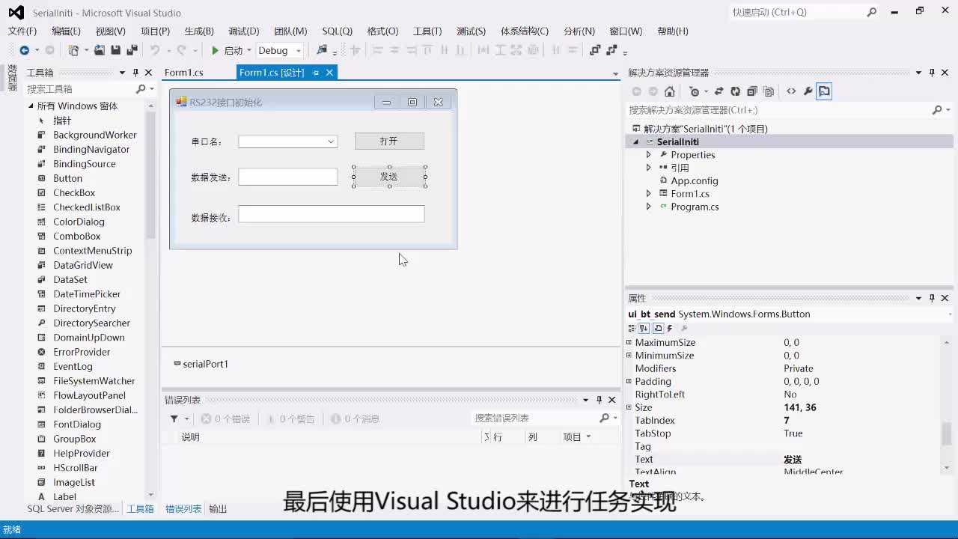
Task: Click the View Code icon in Solution Explorer
Action: click(791, 91)
